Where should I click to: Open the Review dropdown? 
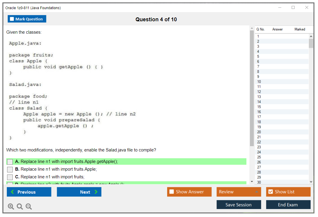pos(238,192)
